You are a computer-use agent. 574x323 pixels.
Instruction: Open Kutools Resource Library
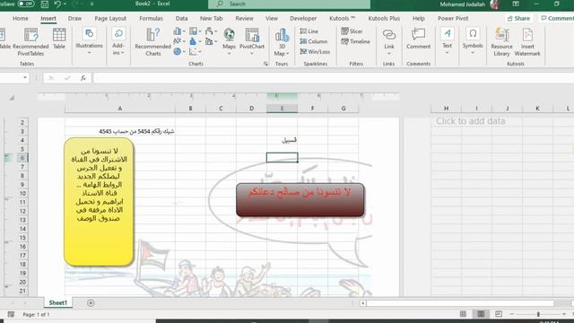(501, 42)
